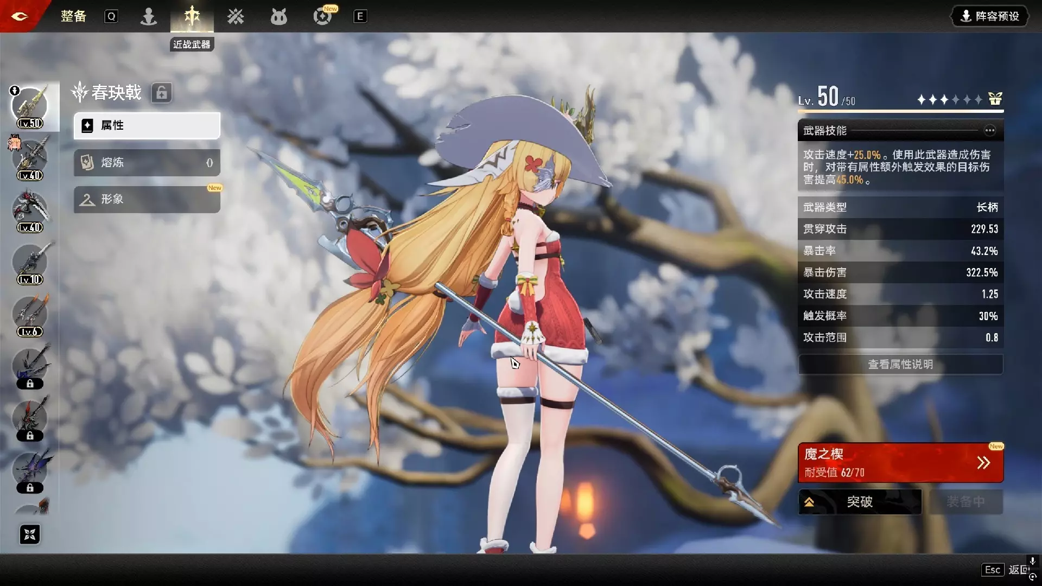
Task: Click the red back arrow logo
Action: coord(20,16)
